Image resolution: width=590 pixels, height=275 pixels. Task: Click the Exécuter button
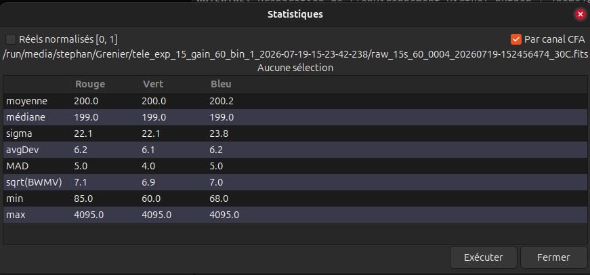(484, 257)
